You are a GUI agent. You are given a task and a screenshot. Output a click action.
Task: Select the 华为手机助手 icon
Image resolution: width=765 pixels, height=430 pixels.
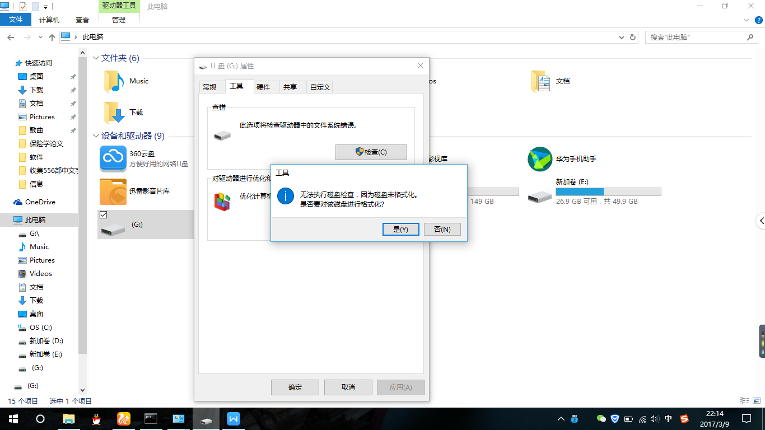tap(540, 159)
